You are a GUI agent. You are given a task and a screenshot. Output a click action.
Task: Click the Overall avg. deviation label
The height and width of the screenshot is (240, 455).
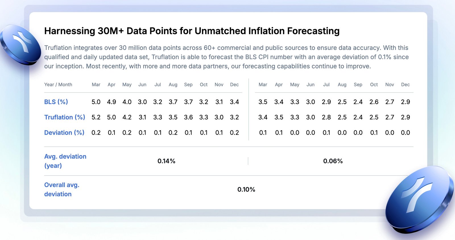pyautogui.click(x=62, y=189)
